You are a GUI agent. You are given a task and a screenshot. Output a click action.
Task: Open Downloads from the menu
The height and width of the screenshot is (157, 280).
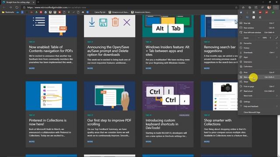(258, 52)
